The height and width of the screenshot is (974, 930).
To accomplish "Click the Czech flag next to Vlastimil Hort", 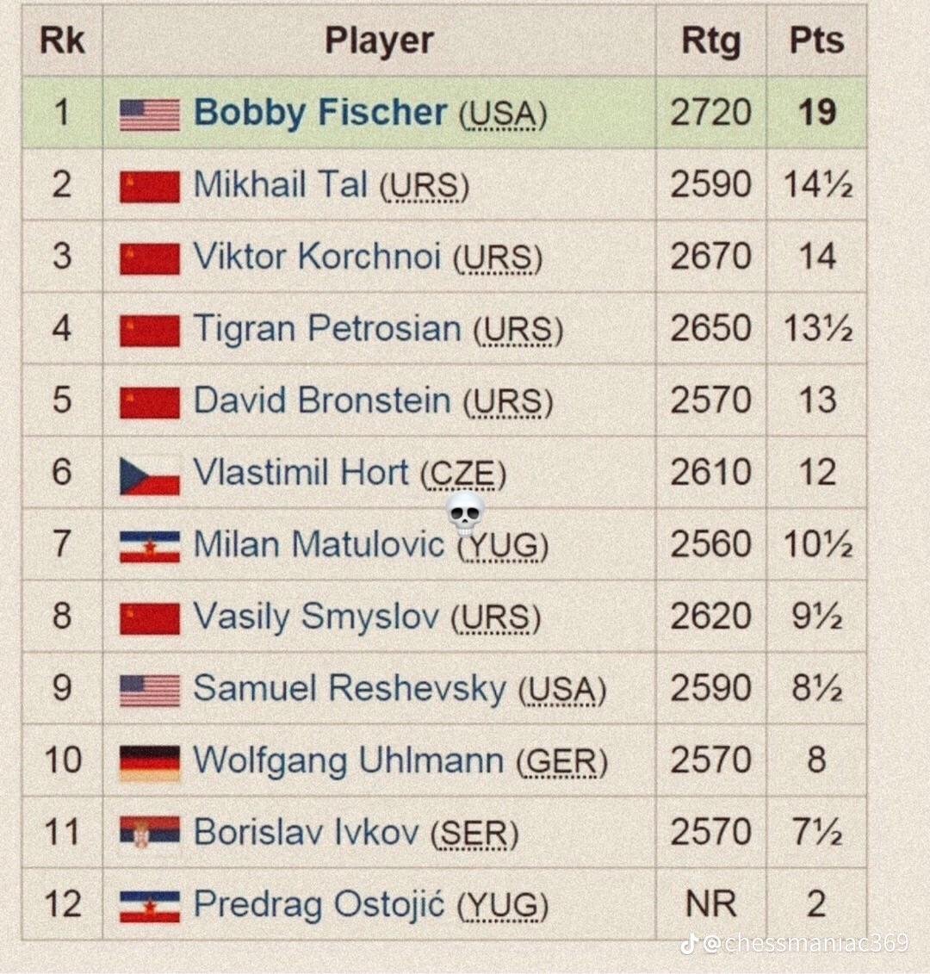I will point(150,475).
